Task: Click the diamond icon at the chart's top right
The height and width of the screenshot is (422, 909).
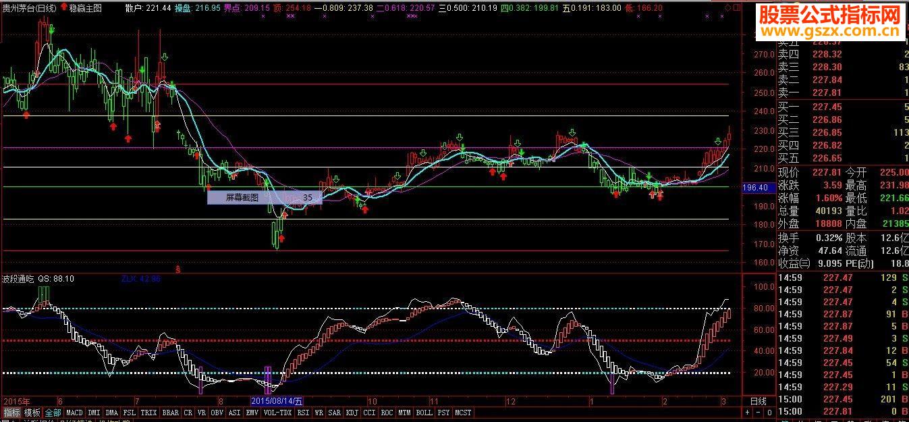Action: 728,8
